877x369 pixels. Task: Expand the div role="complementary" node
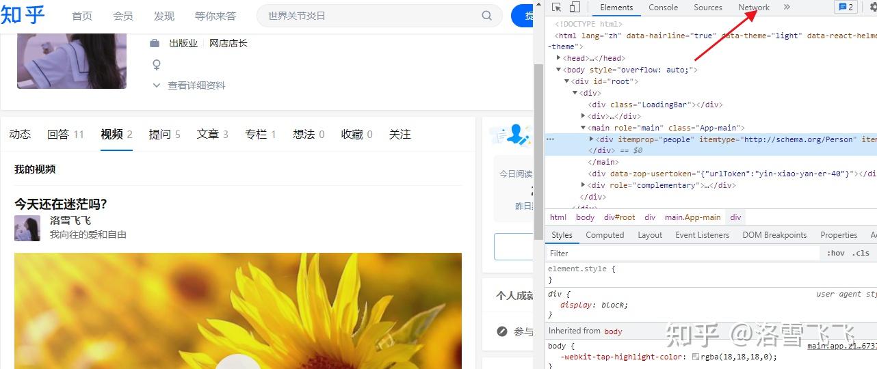pyautogui.click(x=584, y=185)
